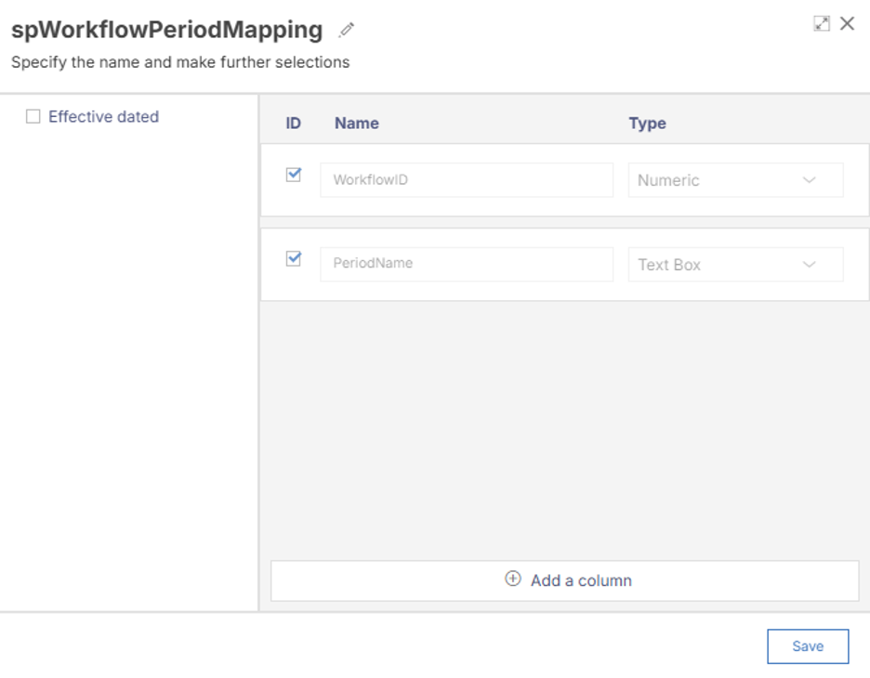Click the Add a column button
The width and height of the screenshot is (870, 678).
pos(564,580)
